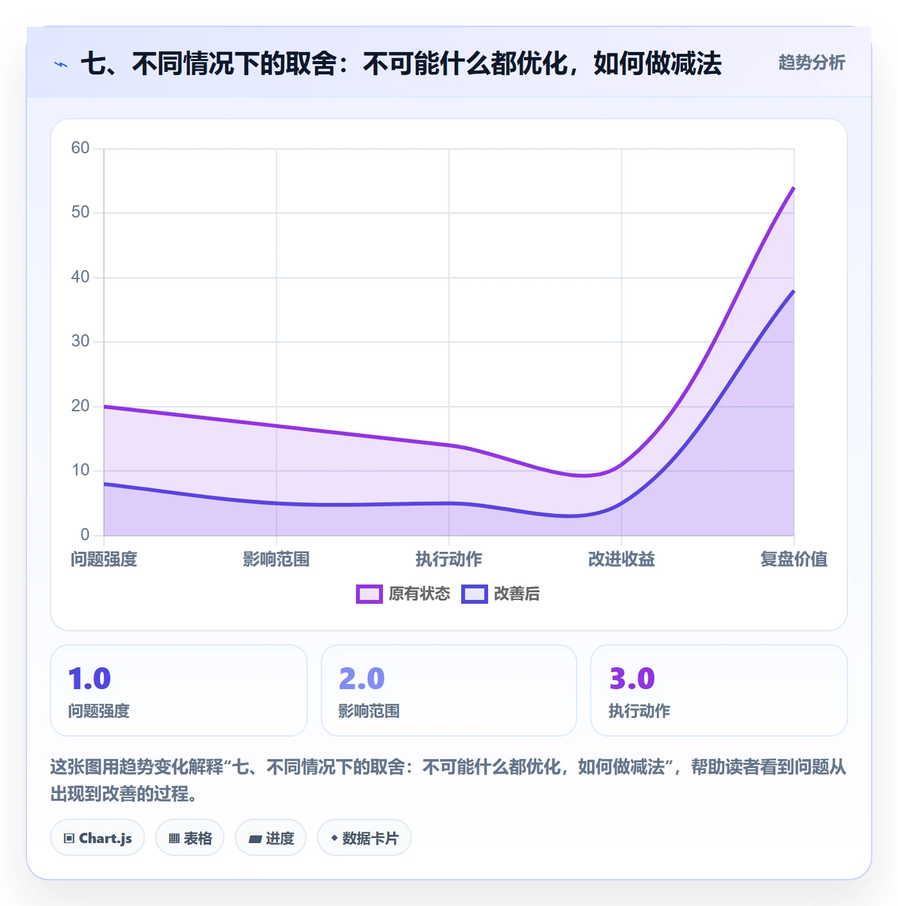Click the grid icon in the 表格 chip
The width and height of the screenshot is (898, 906).
pos(174,838)
